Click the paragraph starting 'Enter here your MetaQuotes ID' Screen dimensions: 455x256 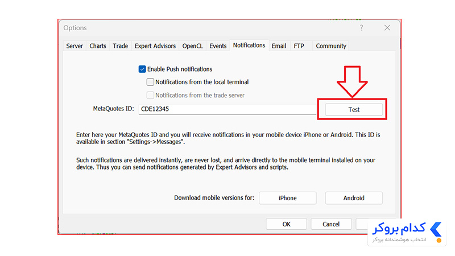click(228, 138)
